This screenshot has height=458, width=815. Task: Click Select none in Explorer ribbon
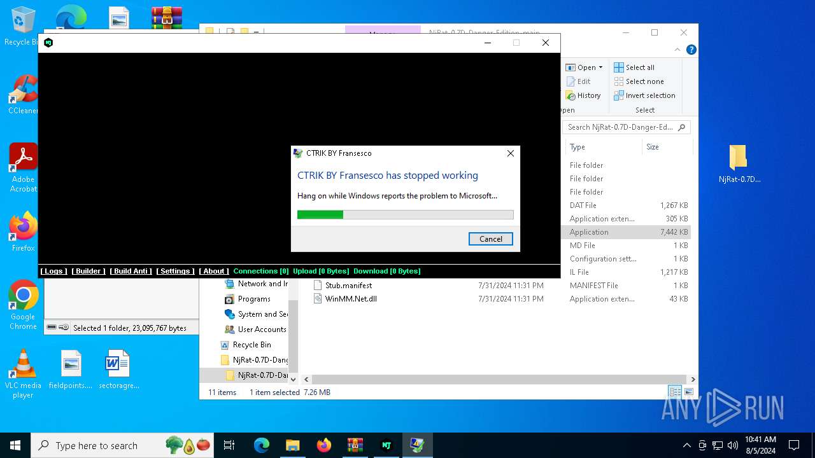click(639, 81)
